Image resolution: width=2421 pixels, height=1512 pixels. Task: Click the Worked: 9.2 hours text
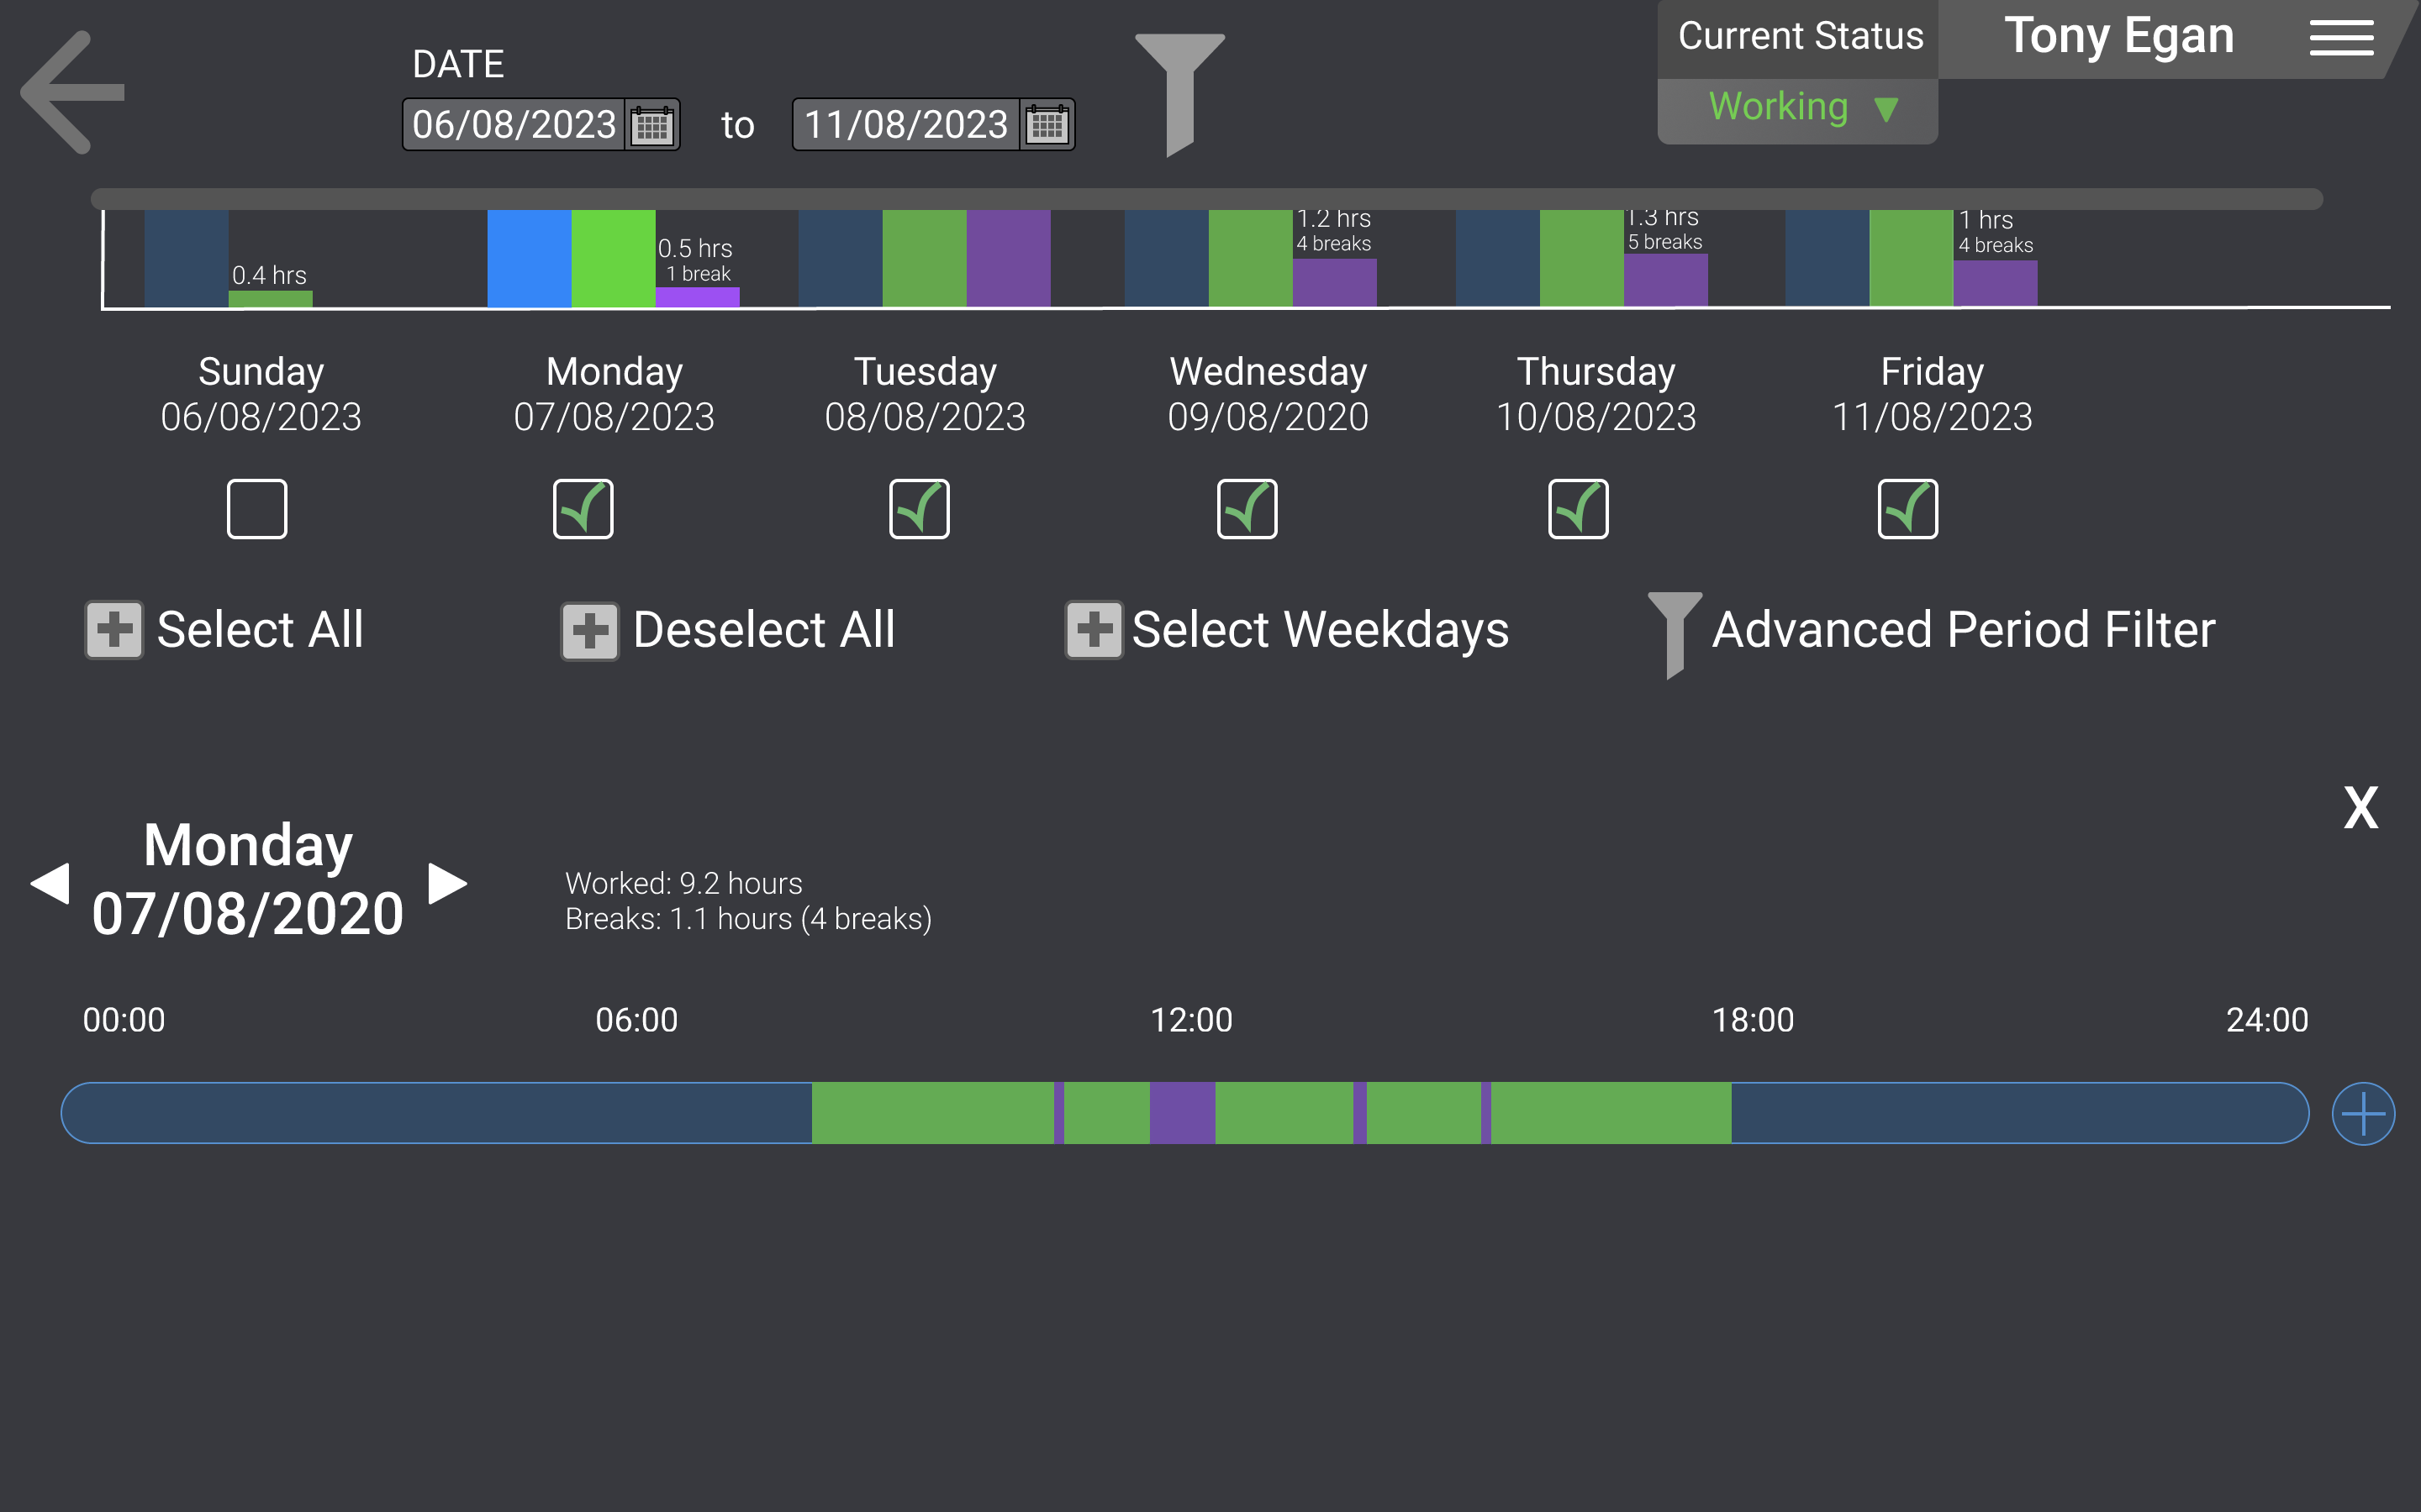coord(684,883)
